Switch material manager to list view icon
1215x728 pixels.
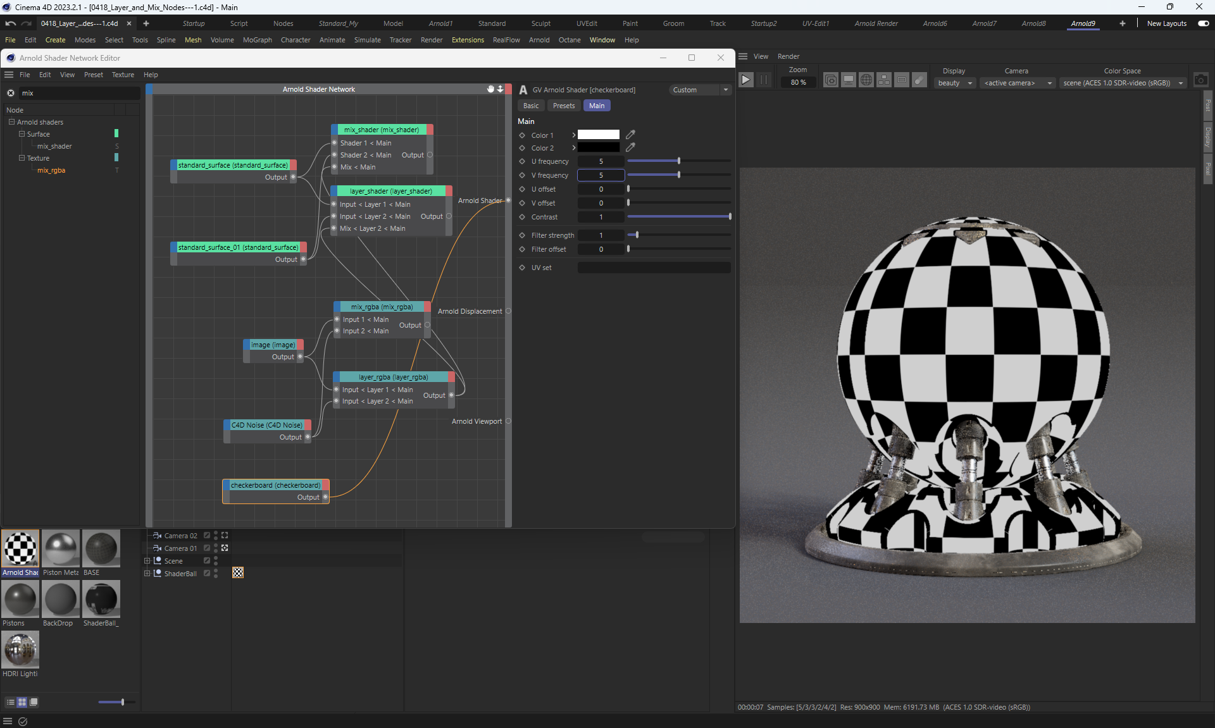tap(11, 702)
